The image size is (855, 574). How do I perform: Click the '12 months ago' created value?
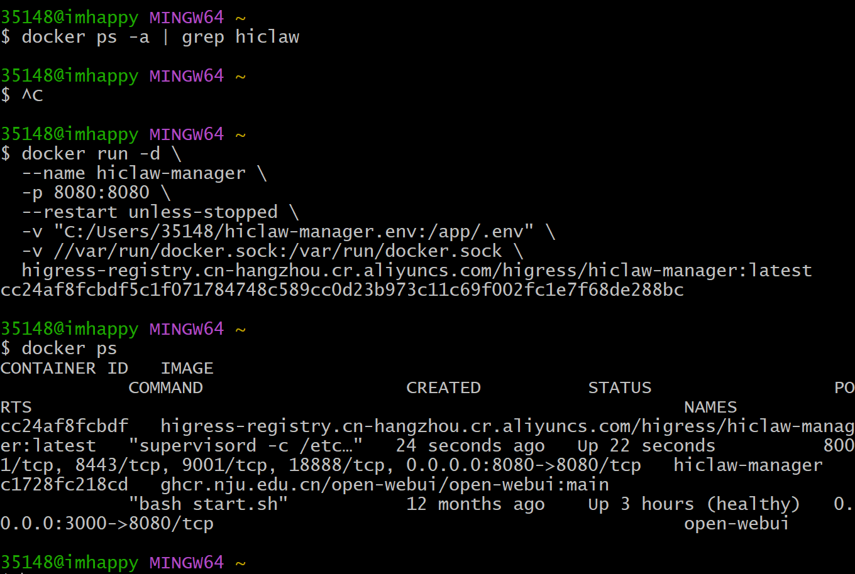(x=475, y=504)
